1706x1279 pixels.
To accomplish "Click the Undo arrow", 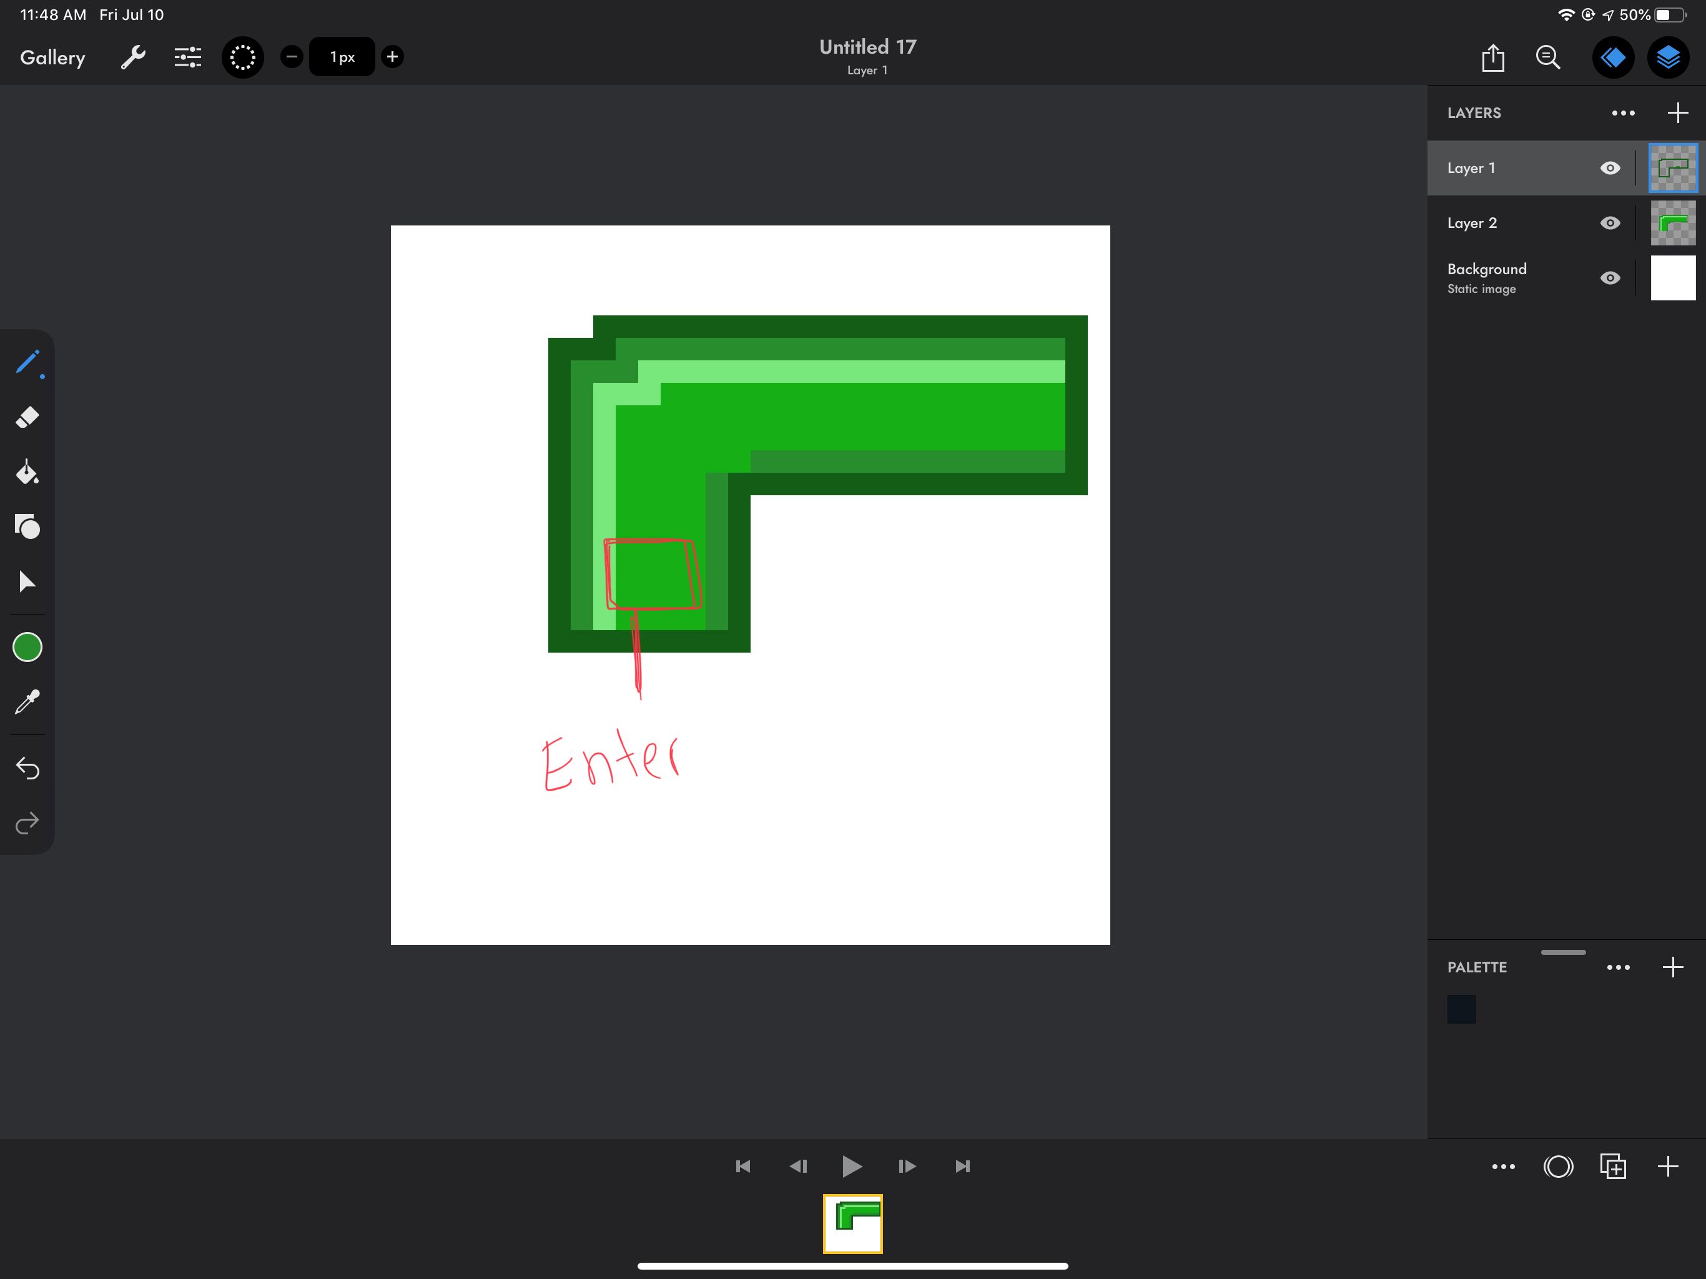I will (x=27, y=768).
